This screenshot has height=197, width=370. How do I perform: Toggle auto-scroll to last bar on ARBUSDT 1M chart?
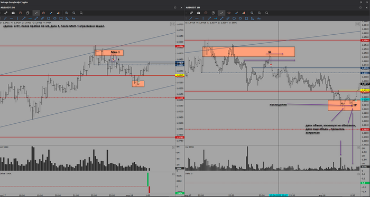[x=357, y=24]
